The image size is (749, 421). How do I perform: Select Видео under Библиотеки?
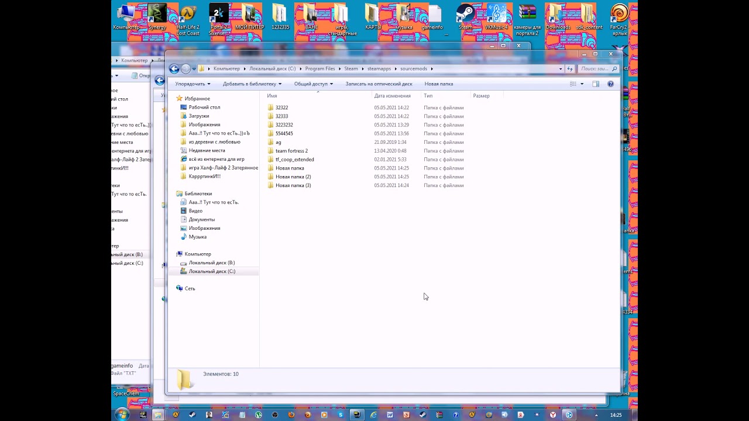195,210
